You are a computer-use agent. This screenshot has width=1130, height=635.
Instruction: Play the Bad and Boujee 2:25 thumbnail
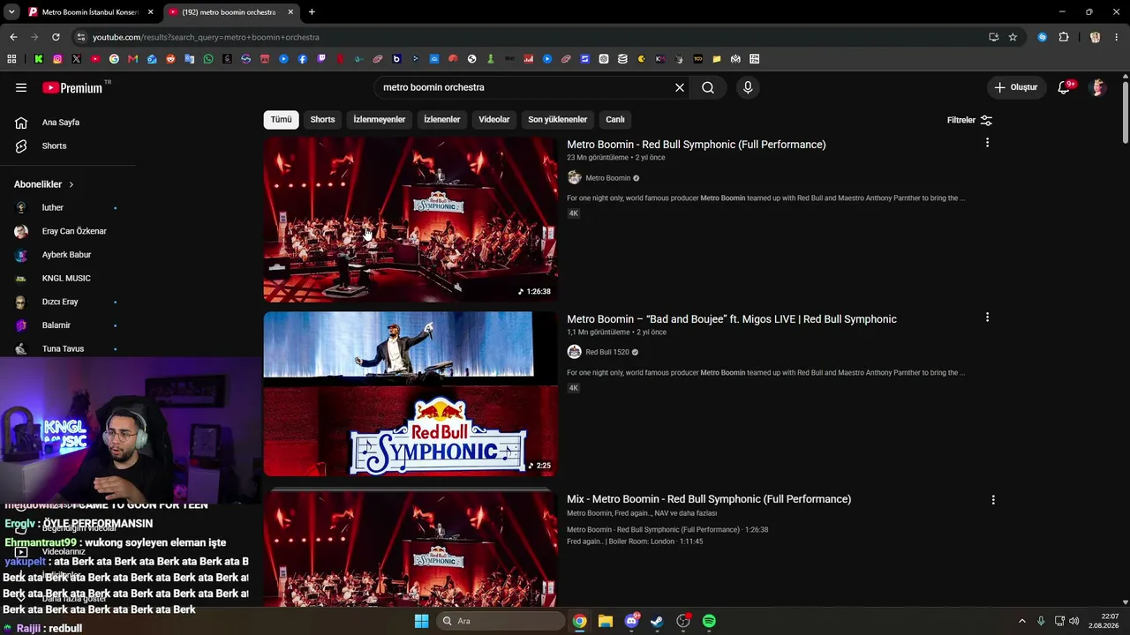point(411,394)
